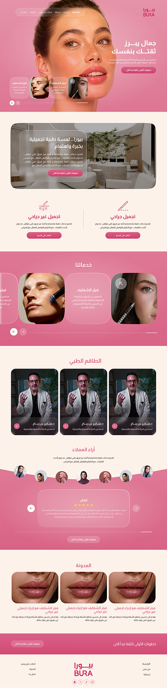The width and height of the screenshot is (167, 688).
Task: Open the first lips blog post image
Action: [132, 588]
